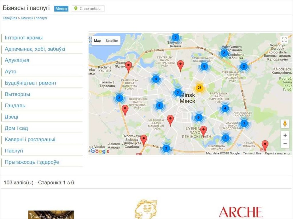Open Terms of Use map link

click(x=252, y=153)
